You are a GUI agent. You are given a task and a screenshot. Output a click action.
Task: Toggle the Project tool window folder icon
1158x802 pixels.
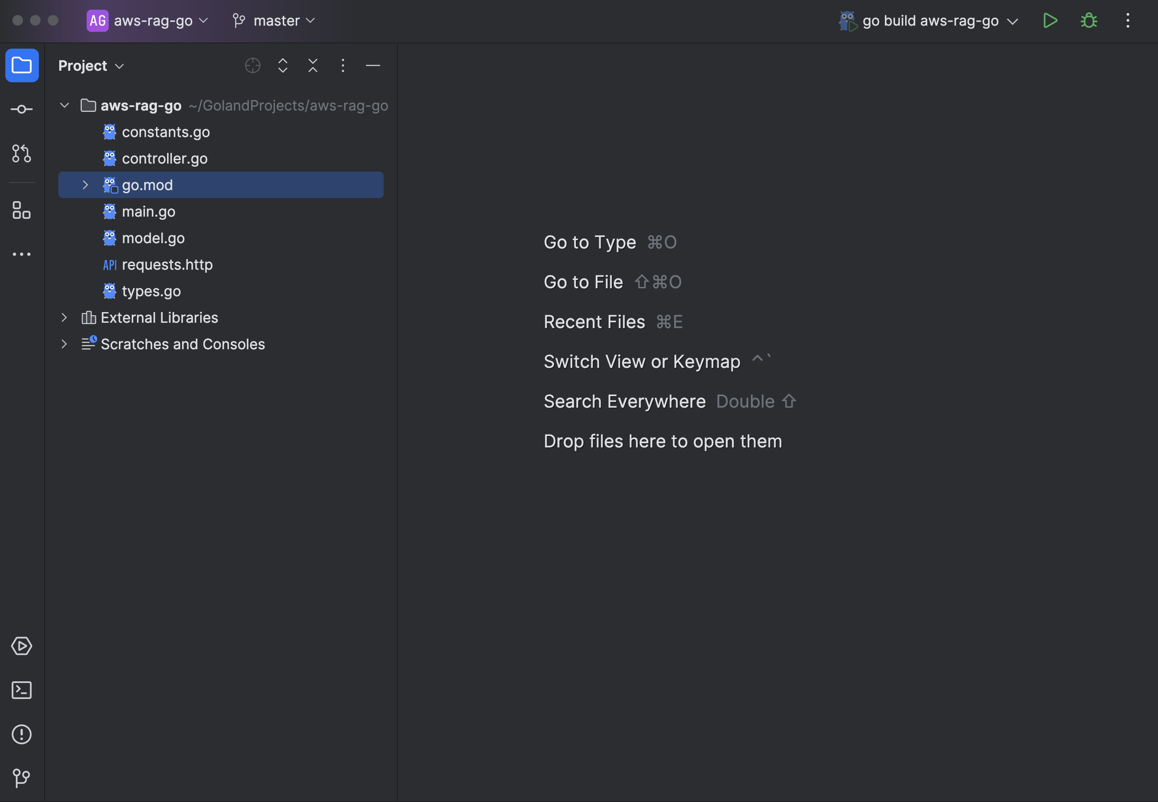tap(22, 65)
